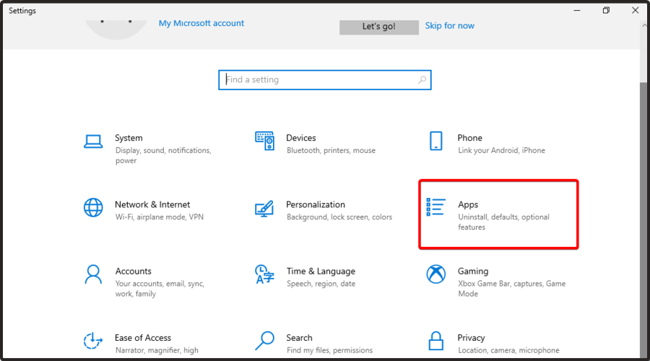
Task: Focus the Find a setting search field
Action: pyautogui.click(x=324, y=80)
